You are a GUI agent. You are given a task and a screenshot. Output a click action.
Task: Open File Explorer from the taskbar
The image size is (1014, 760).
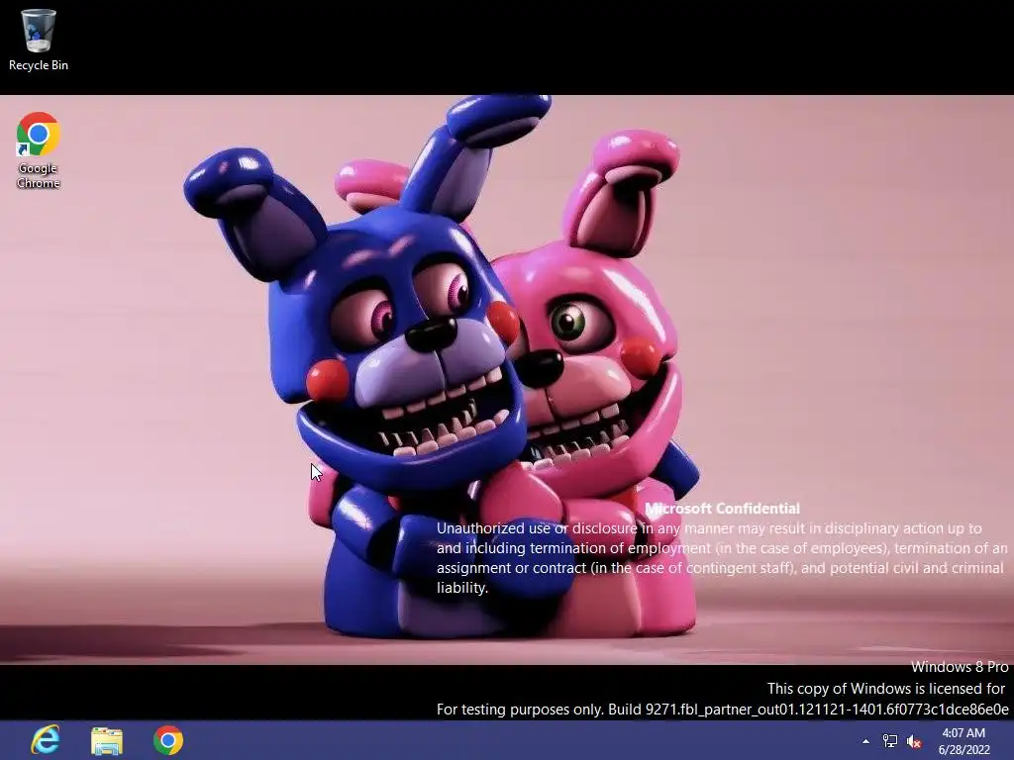(107, 740)
